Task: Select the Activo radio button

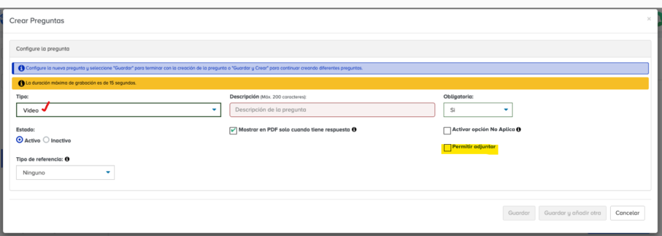Action: [x=19, y=140]
